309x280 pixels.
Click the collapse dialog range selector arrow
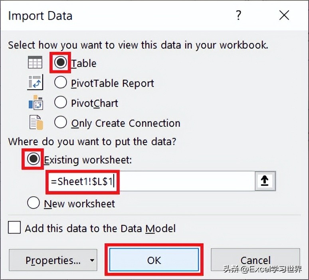(x=265, y=181)
